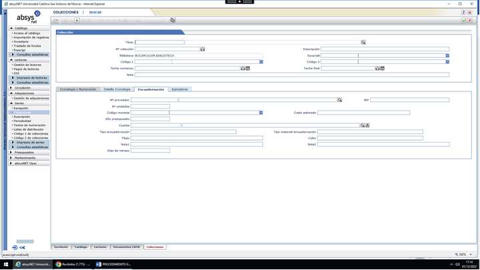Viewport: 480px width, 270px height.
Task: Open the Código 1 dropdown
Action: pyautogui.click(x=261, y=62)
